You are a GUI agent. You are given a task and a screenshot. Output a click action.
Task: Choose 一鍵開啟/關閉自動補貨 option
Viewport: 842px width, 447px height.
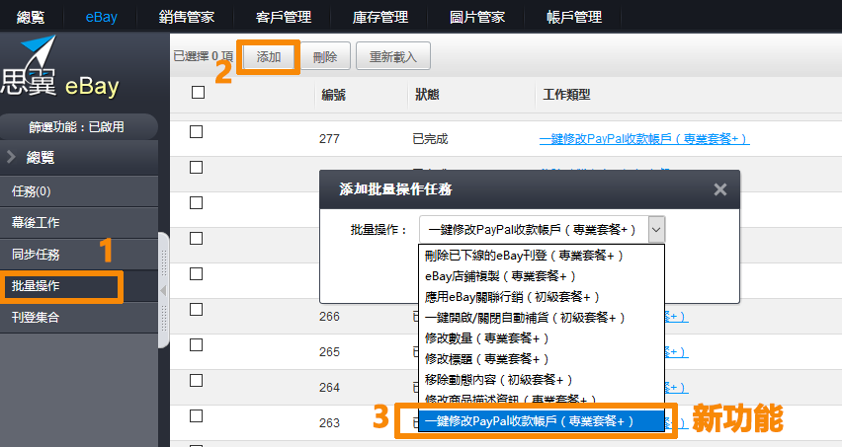542,318
